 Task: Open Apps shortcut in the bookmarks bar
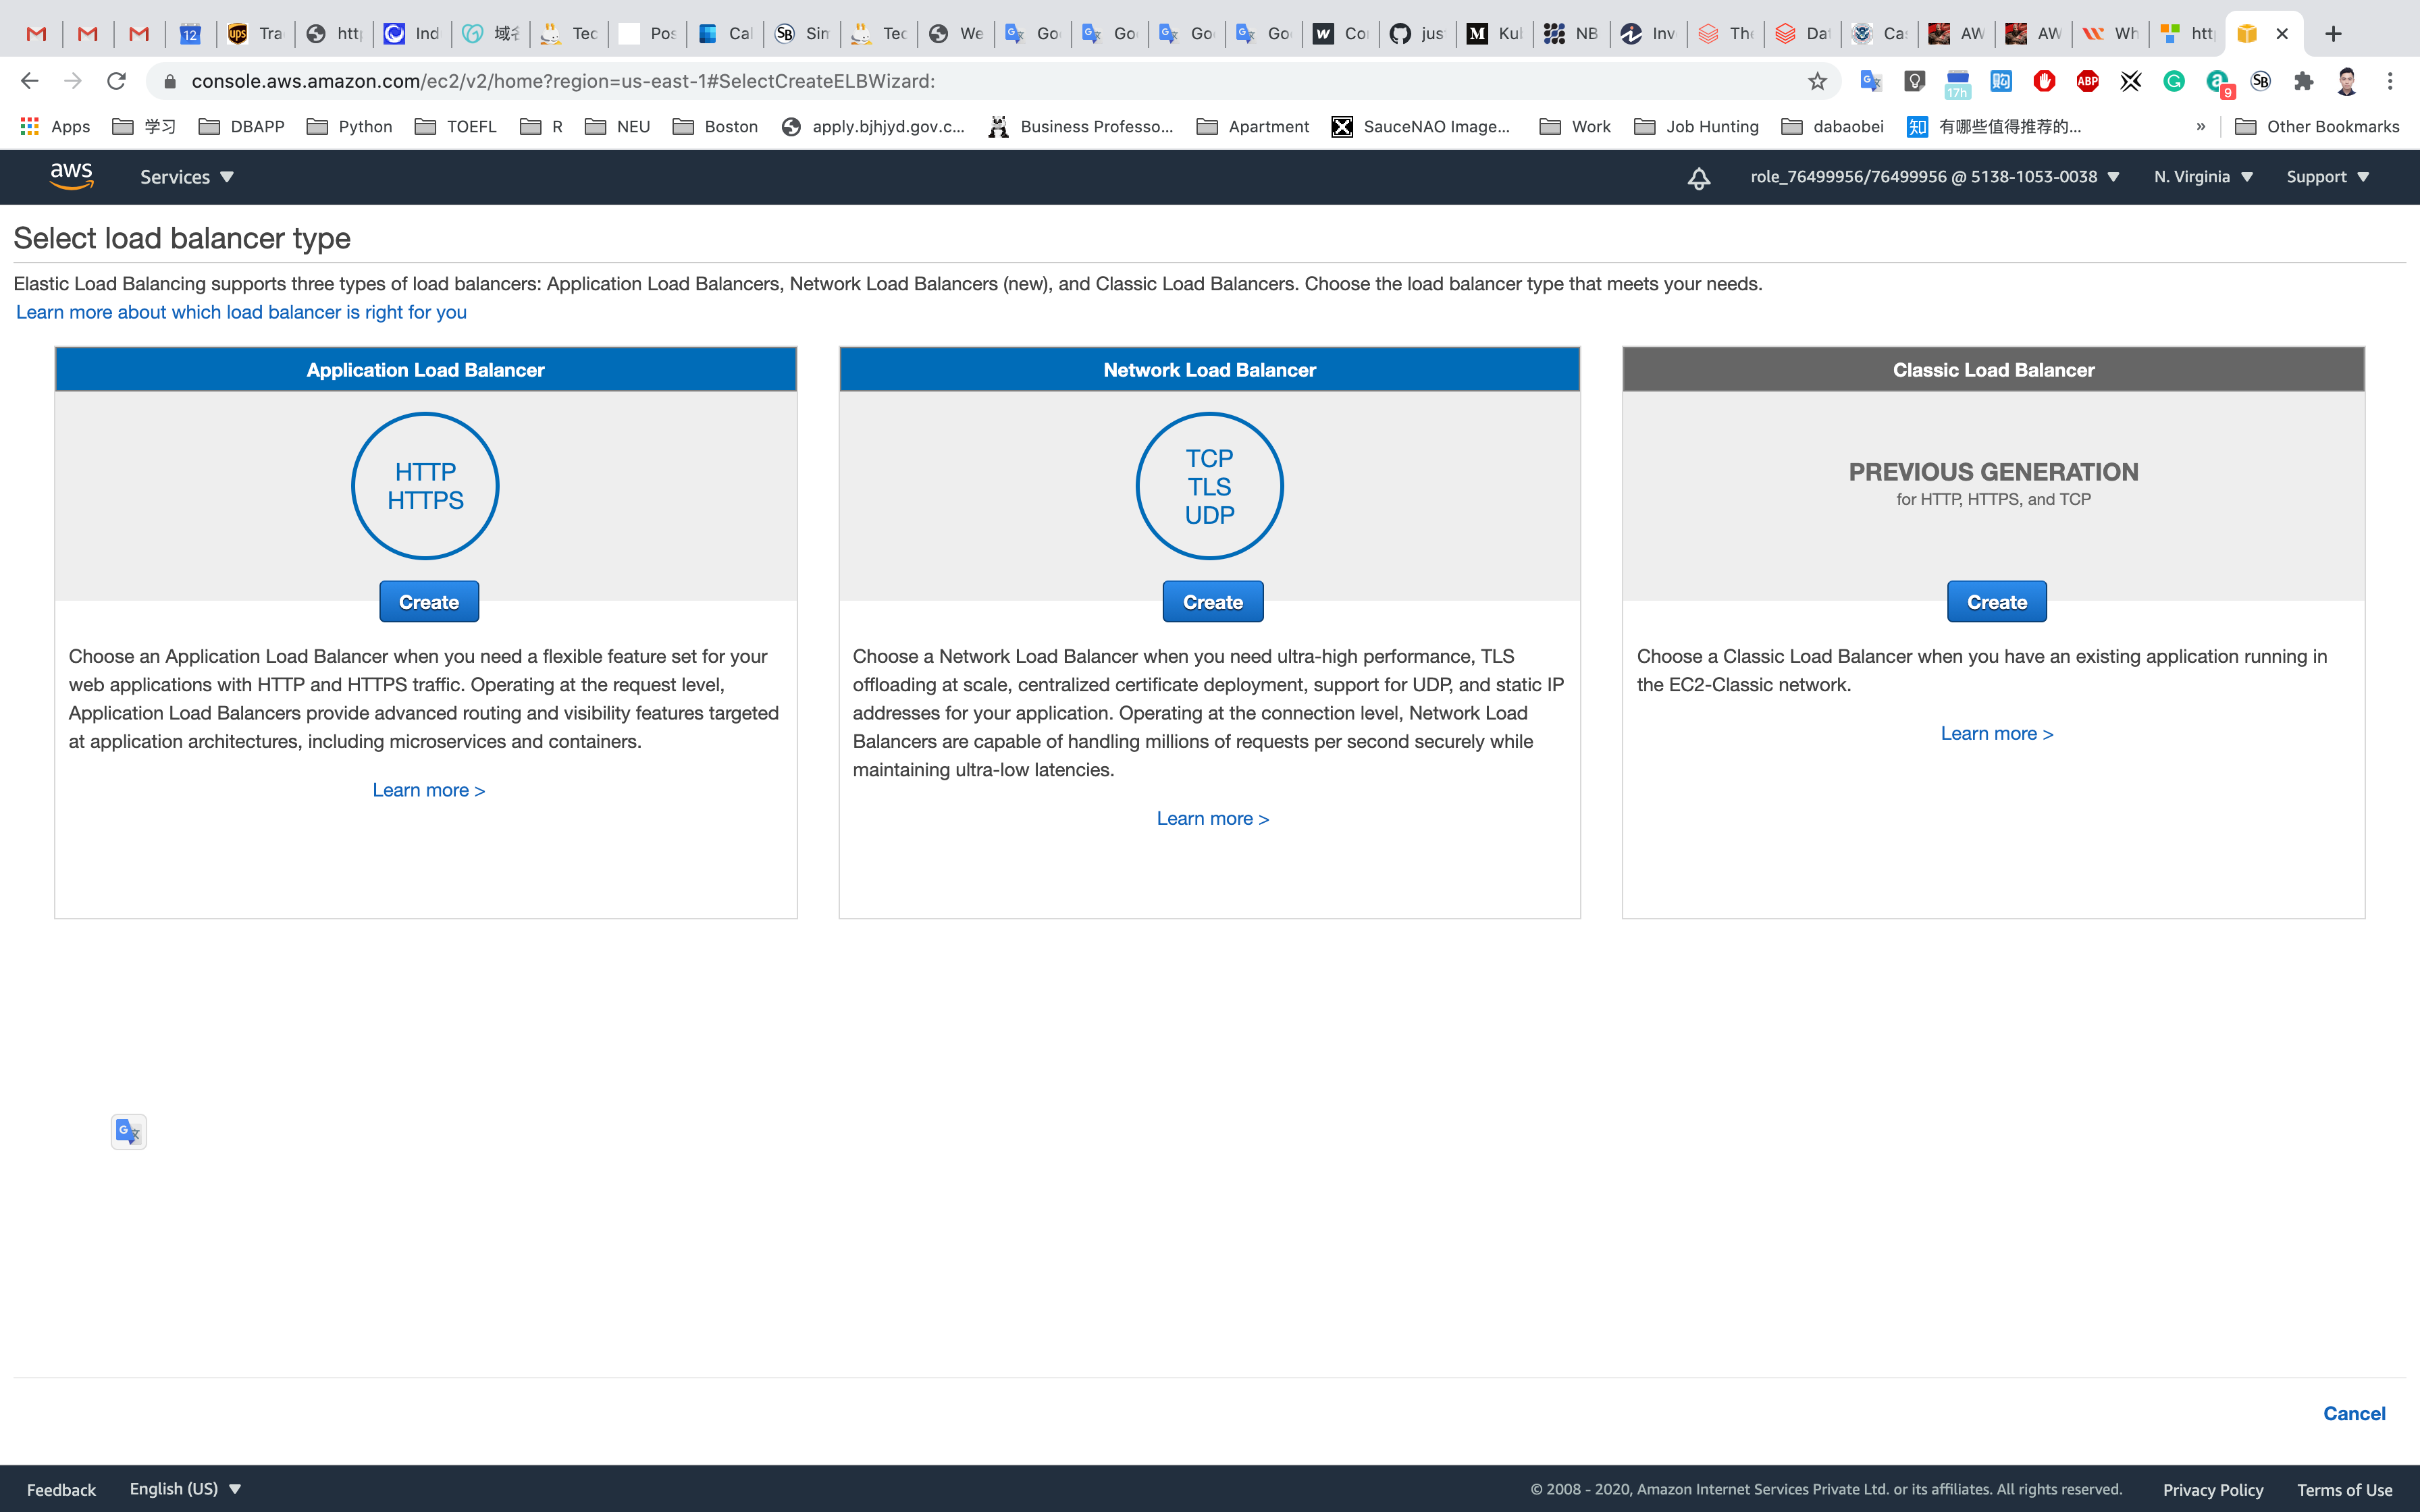coord(56,127)
